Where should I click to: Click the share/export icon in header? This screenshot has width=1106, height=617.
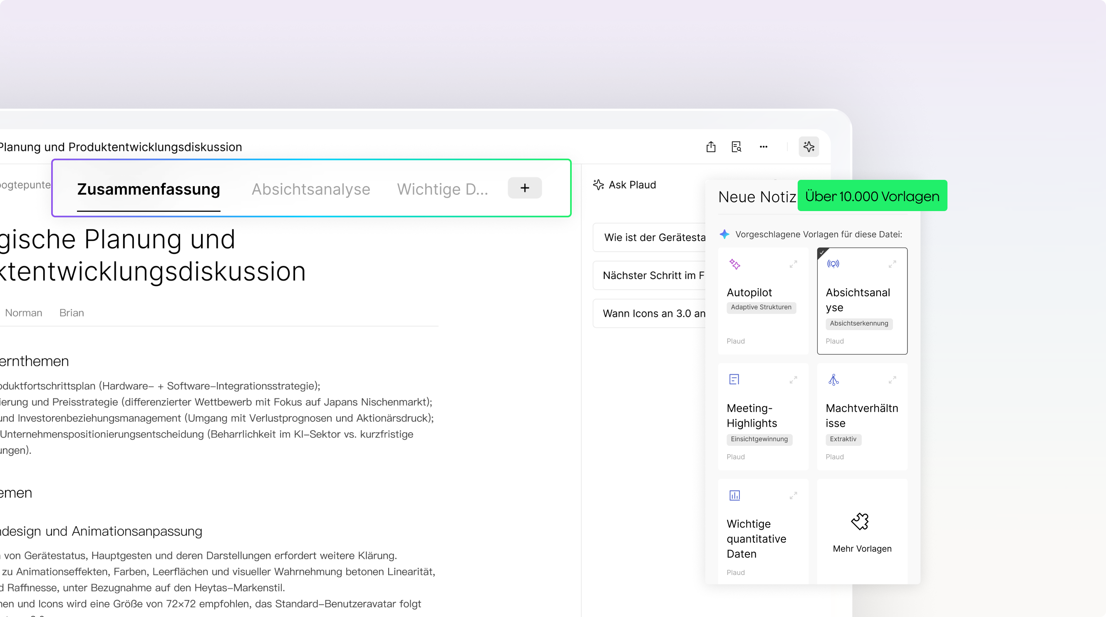[711, 147]
